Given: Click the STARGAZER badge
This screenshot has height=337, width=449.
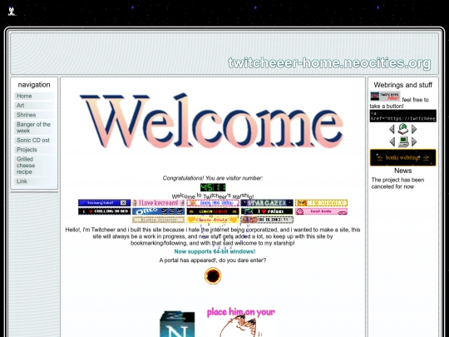Looking at the screenshot, I should (x=267, y=203).
